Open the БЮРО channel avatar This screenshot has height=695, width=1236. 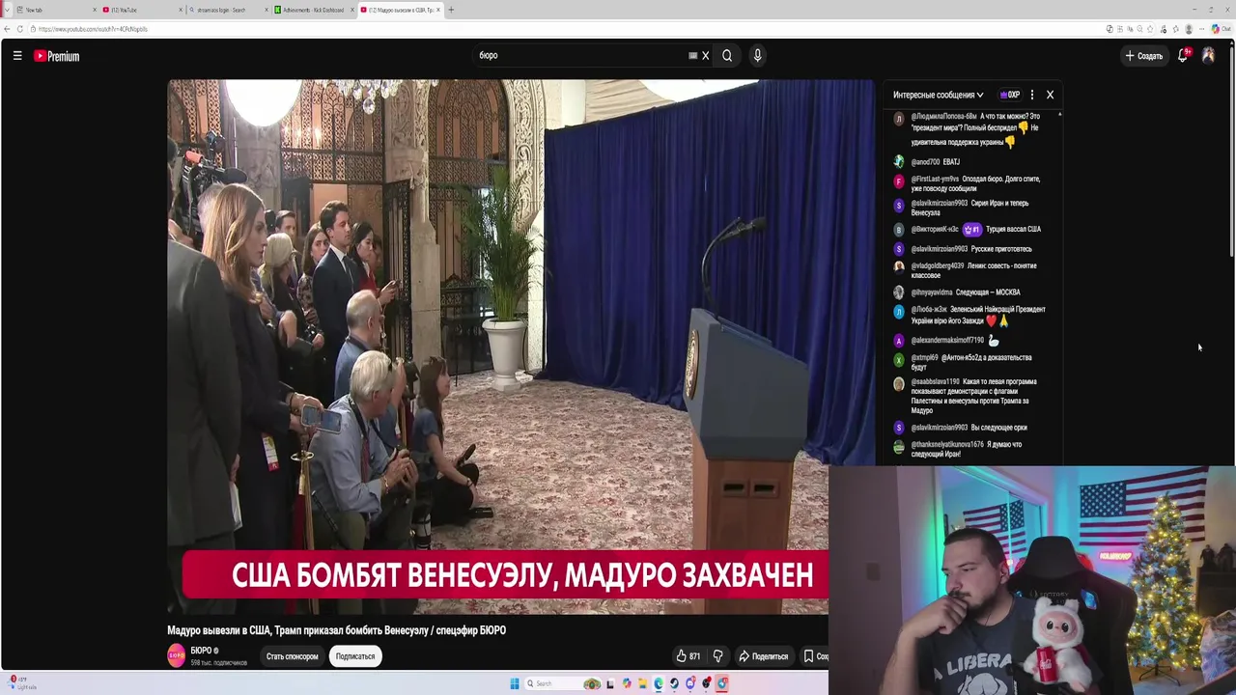tap(177, 656)
